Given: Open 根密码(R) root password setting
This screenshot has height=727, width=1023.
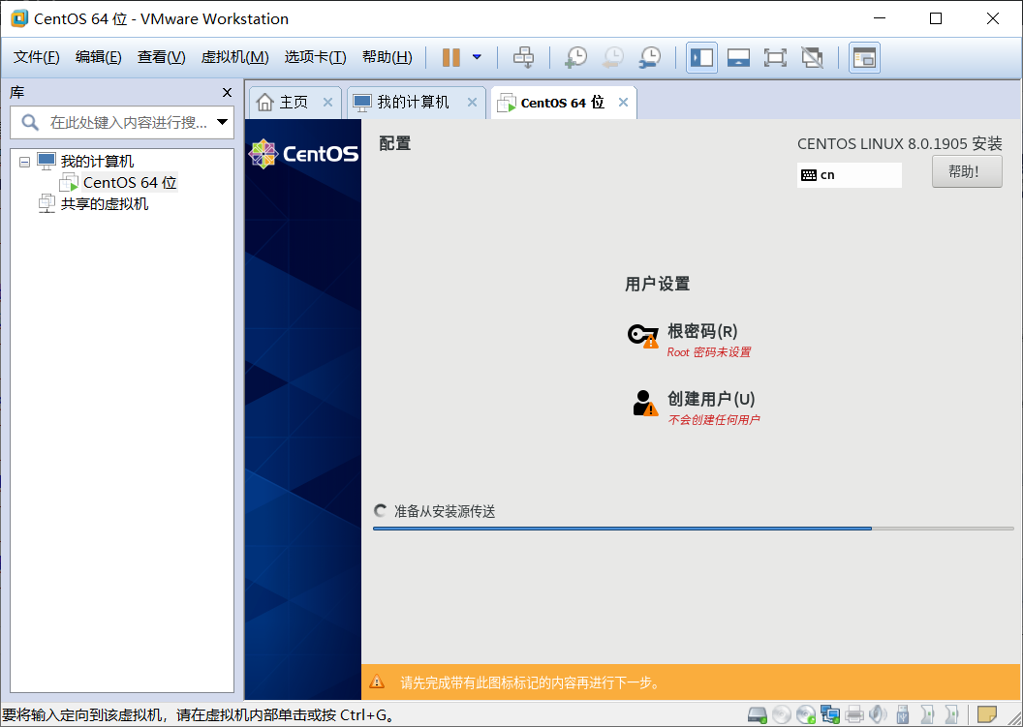Looking at the screenshot, I should [x=702, y=331].
